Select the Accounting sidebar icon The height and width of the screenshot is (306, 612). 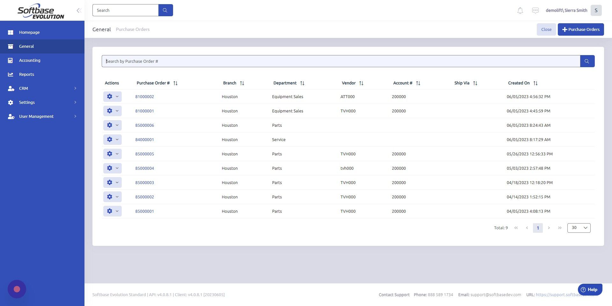click(11, 60)
